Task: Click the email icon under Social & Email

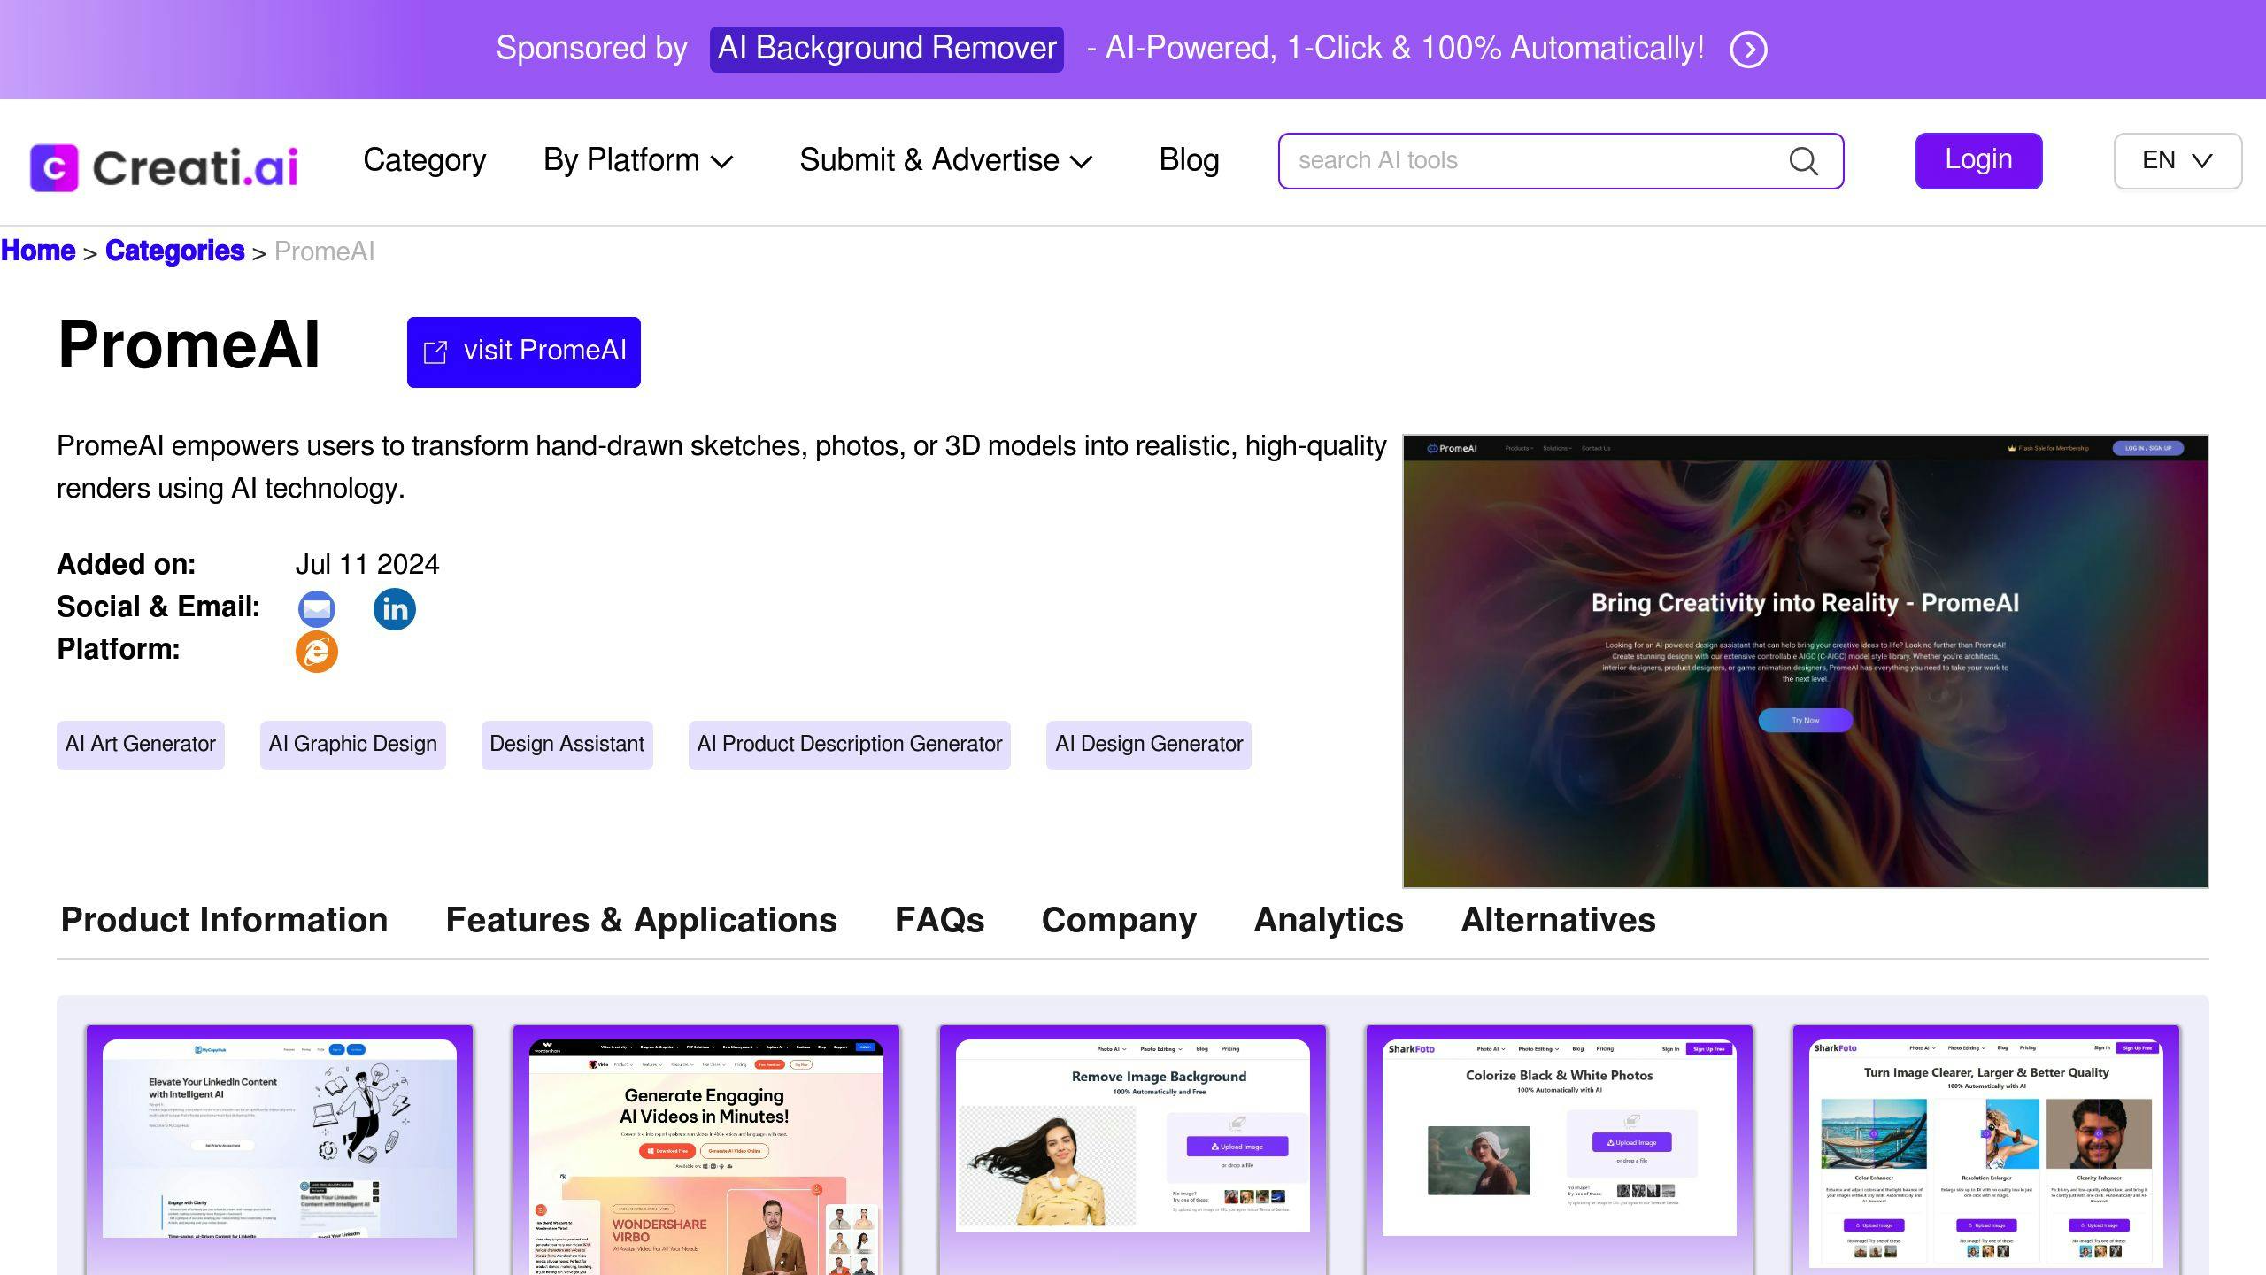Action: click(316, 609)
